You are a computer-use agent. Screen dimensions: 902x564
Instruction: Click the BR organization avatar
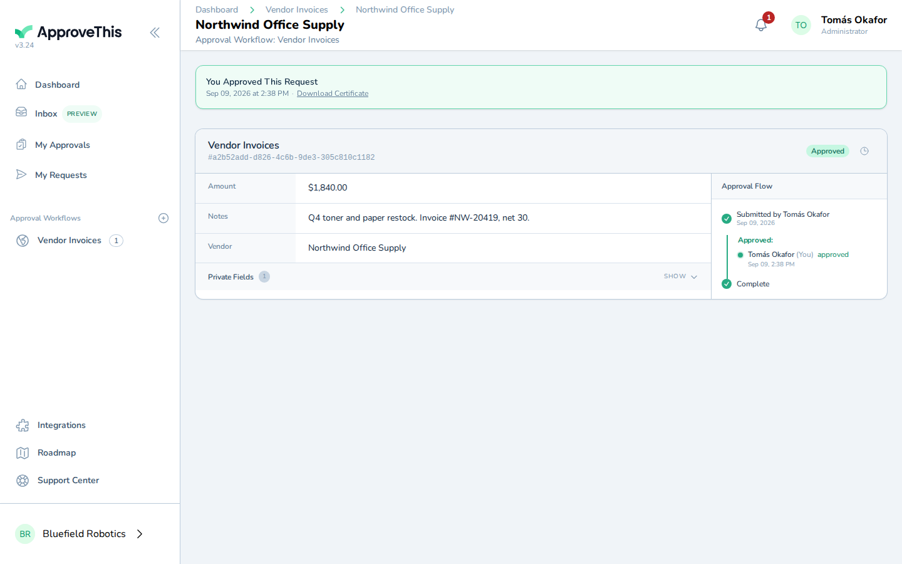(25, 534)
